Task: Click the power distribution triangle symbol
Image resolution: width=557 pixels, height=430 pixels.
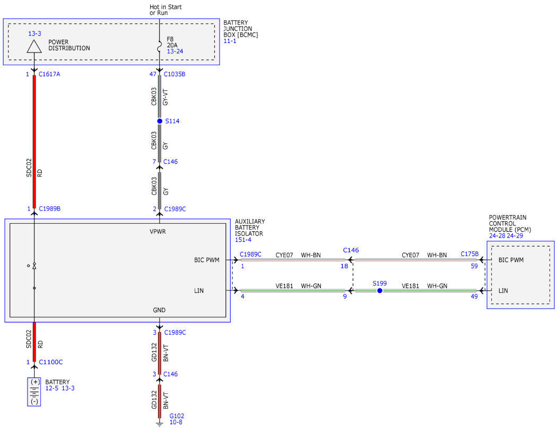Action: coord(34,46)
